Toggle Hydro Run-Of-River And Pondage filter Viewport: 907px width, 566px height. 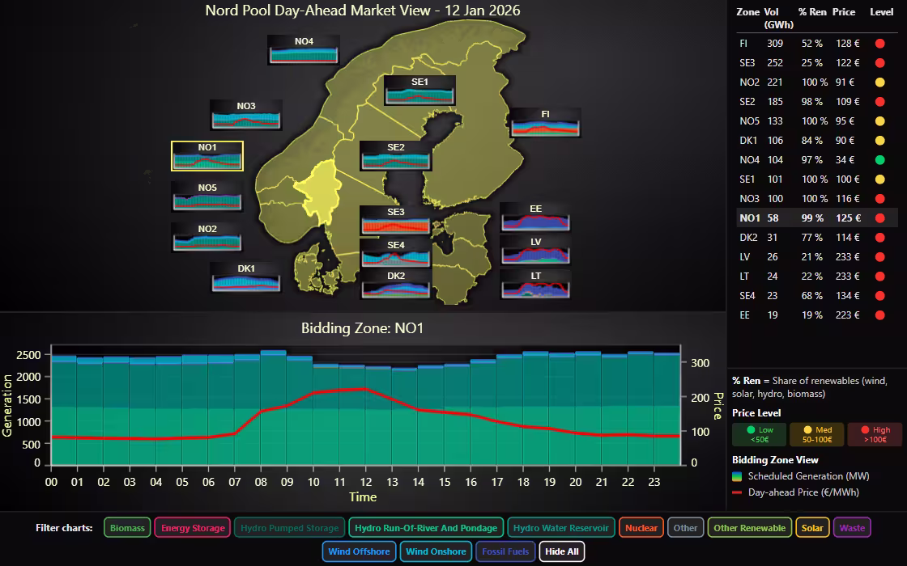click(x=426, y=527)
